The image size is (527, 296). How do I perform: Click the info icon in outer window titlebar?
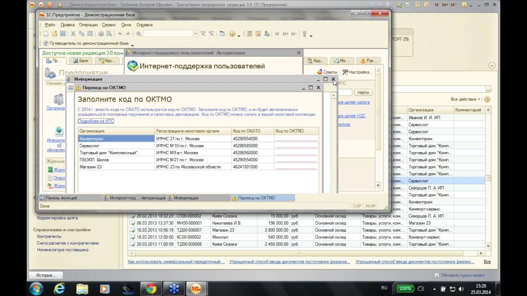[464, 5]
